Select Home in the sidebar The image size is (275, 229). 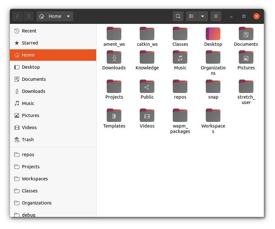coord(53,55)
